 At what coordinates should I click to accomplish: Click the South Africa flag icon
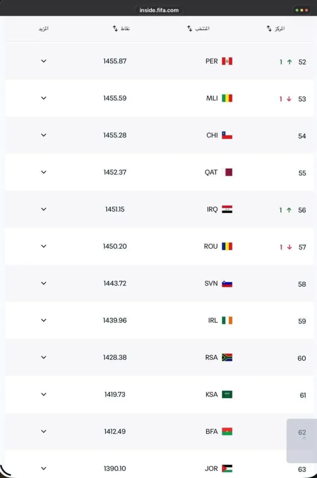pyautogui.click(x=227, y=357)
